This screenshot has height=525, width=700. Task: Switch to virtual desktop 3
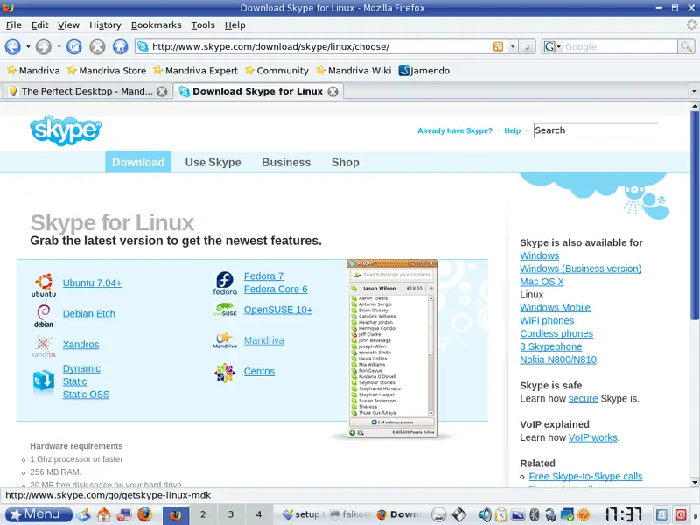coord(231,514)
